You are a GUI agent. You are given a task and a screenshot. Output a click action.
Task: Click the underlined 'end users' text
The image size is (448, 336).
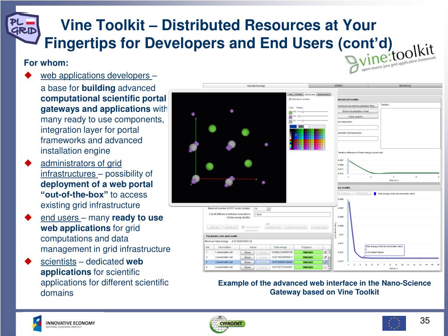tap(59, 218)
